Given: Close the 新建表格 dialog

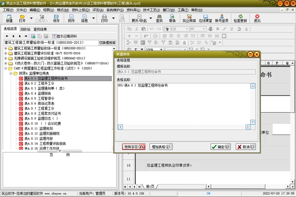Looking at the screenshot, I should (x=256, y=54).
